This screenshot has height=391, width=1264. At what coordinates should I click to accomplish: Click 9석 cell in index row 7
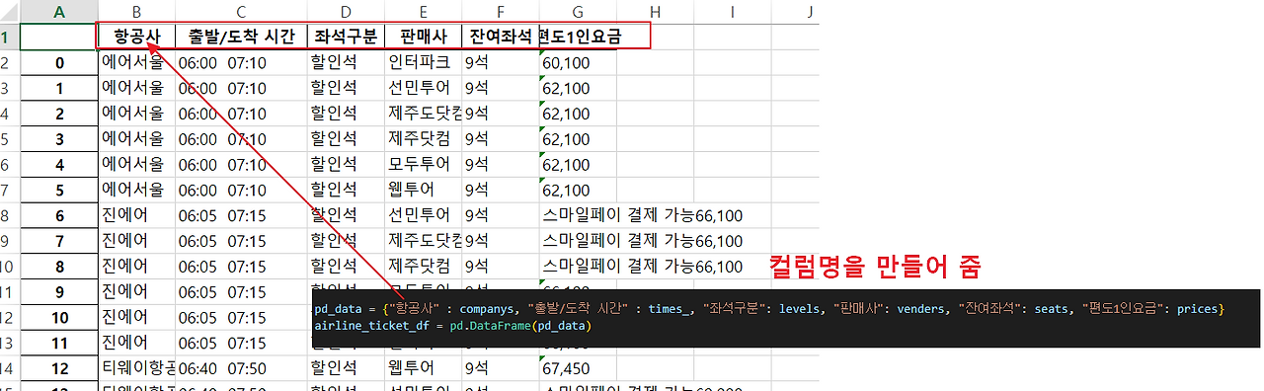(500, 241)
